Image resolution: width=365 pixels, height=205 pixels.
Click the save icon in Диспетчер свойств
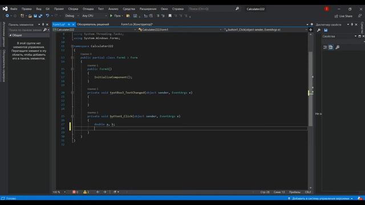click(326, 30)
